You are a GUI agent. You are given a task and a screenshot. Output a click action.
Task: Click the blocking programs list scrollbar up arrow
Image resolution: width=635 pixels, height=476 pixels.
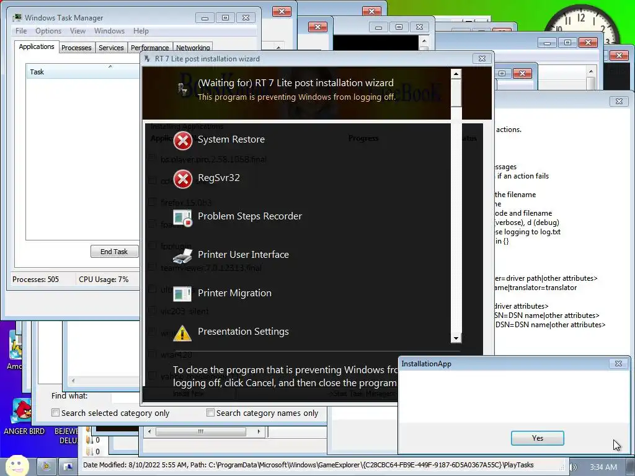(456, 74)
